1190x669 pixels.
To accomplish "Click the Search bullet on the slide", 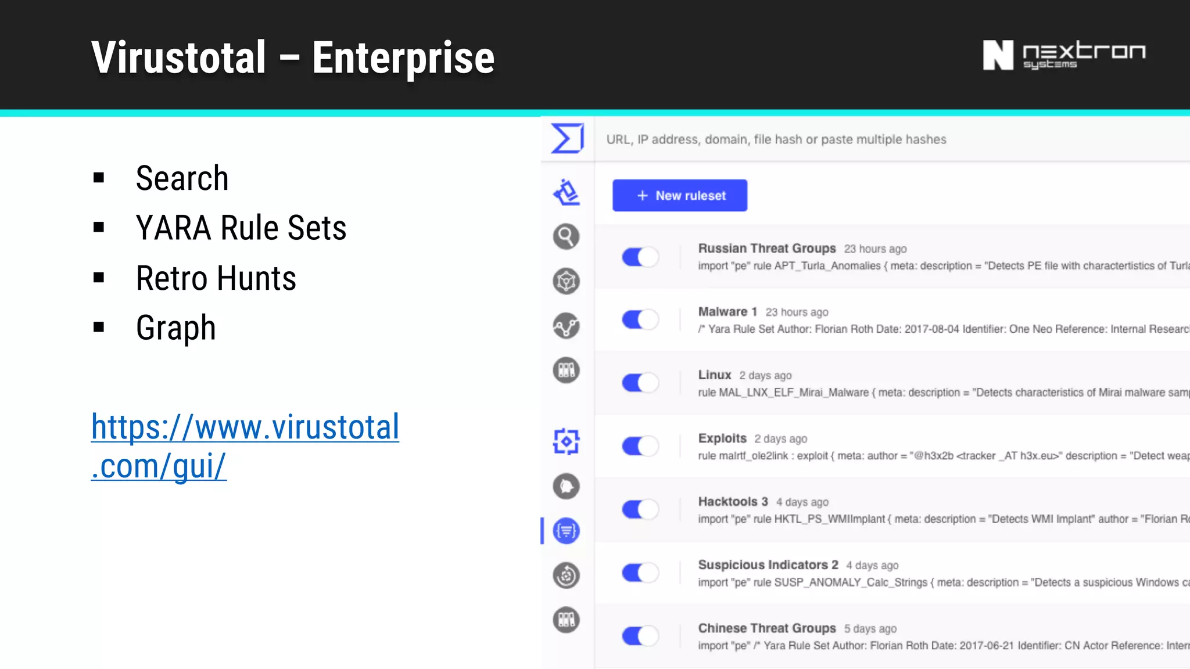I will point(182,178).
